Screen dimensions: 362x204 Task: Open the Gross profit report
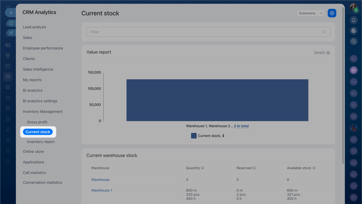click(37, 122)
